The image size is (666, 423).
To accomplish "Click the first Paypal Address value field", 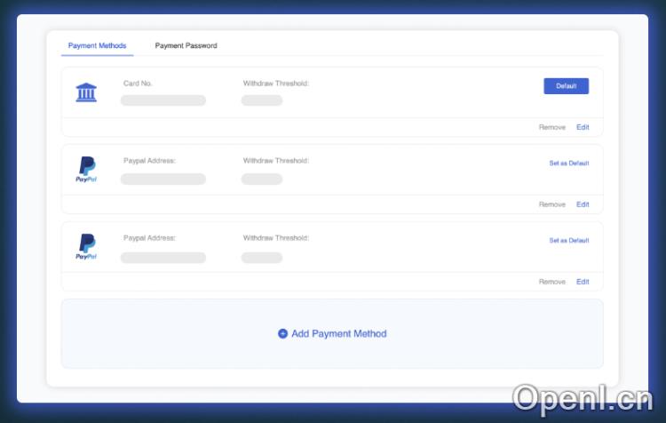I will (x=163, y=179).
